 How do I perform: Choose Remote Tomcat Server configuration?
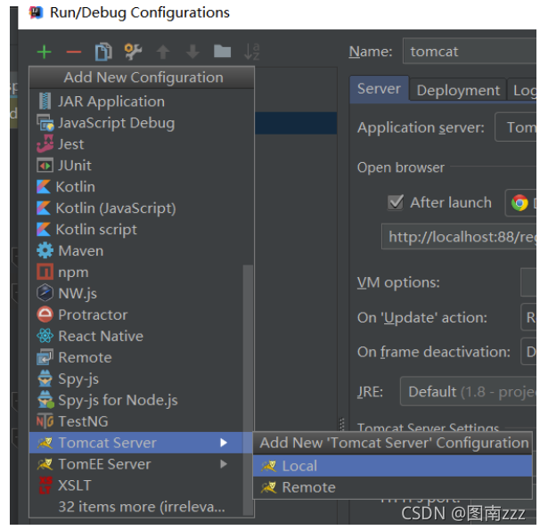tap(392, 487)
